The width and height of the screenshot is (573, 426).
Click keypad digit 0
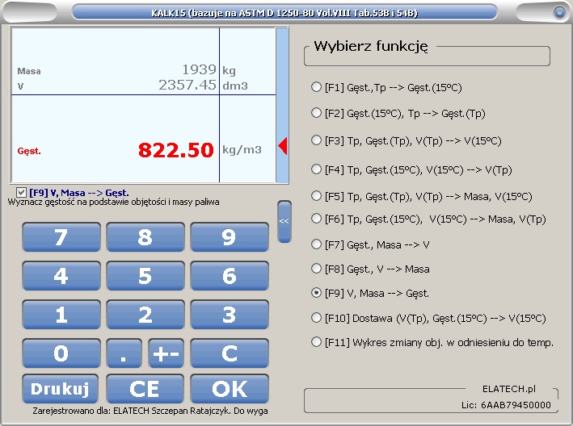61,353
